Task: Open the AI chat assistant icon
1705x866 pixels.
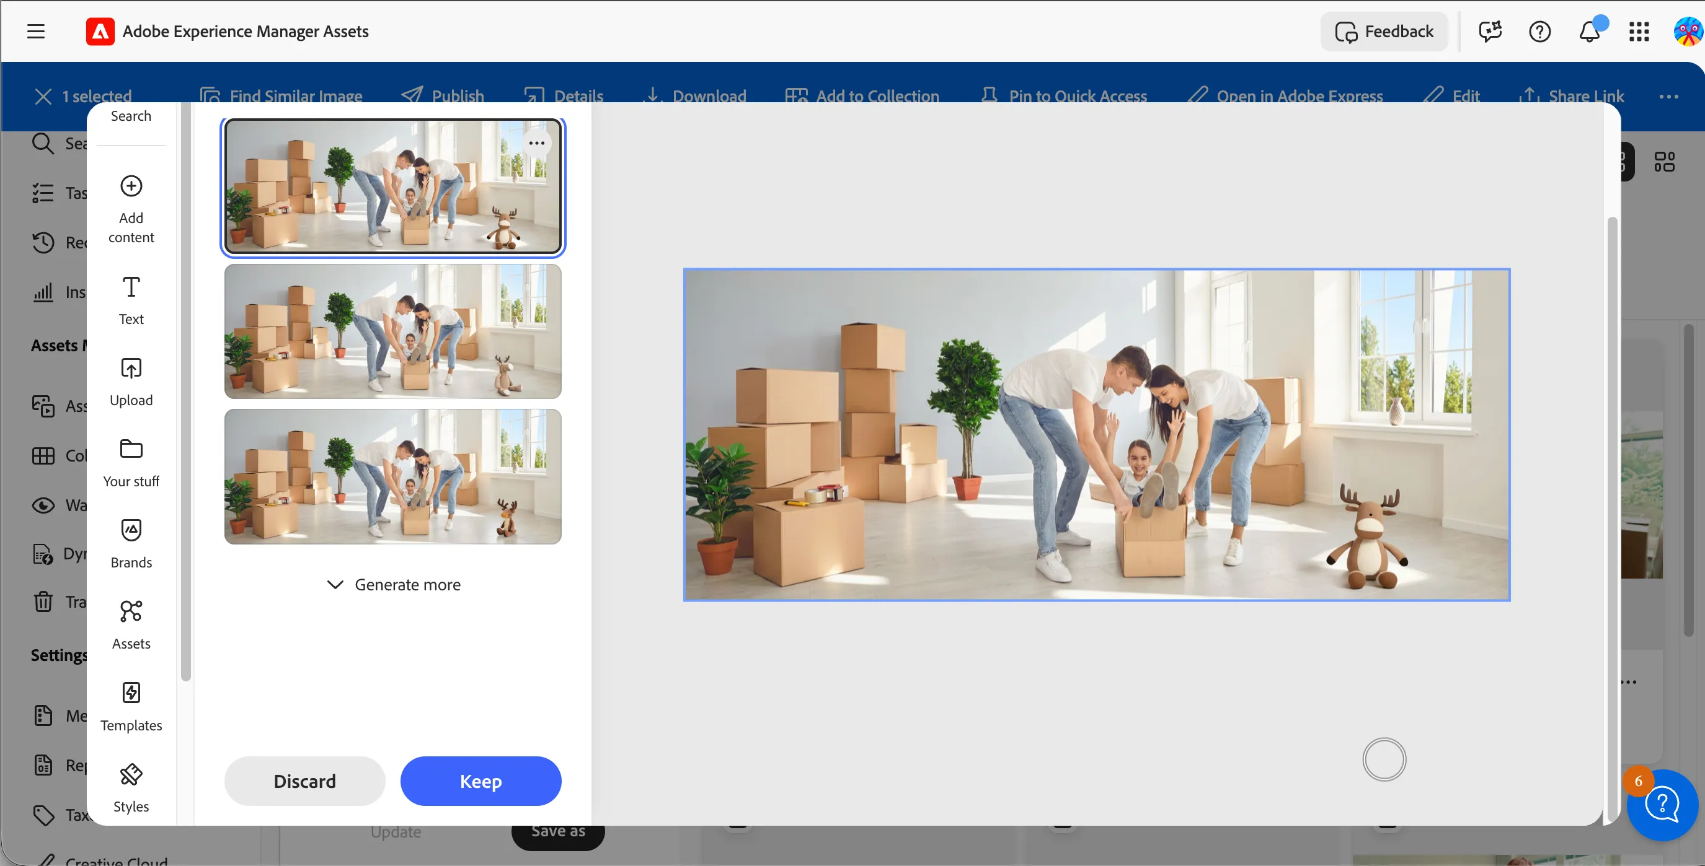Action: point(1490,31)
